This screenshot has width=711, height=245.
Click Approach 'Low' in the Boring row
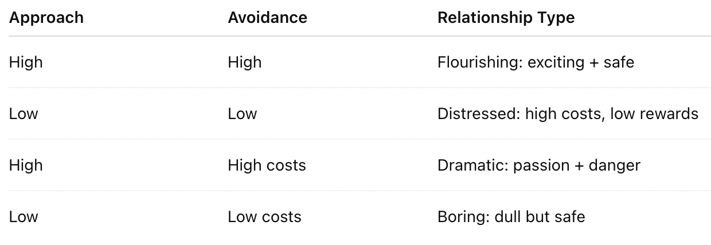tap(24, 217)
